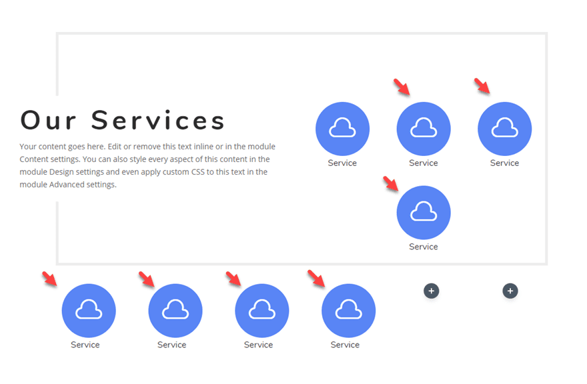Image resolution: width=587 pixels, height=384 pixels.
Task: Click the rightmost cloud Service icon near top
Action: pos(504,128)
